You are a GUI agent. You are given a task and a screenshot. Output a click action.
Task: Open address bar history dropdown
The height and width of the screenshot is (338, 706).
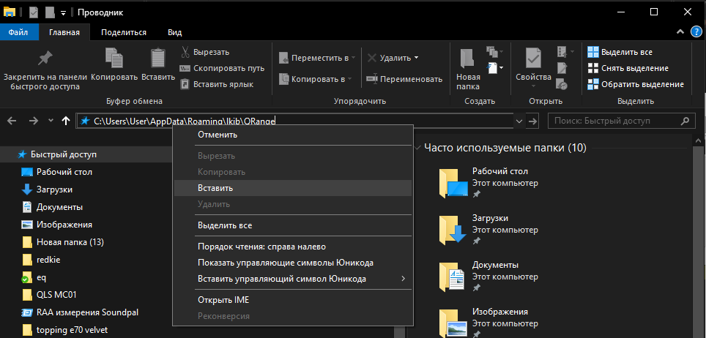pyautogui.click(x=519, y=121)
